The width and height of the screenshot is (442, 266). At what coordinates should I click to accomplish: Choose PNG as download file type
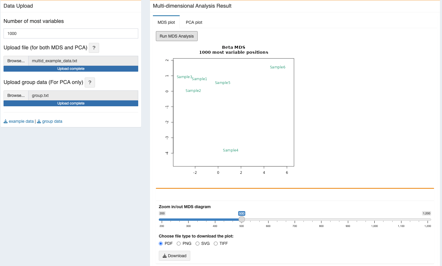point(179,243)
